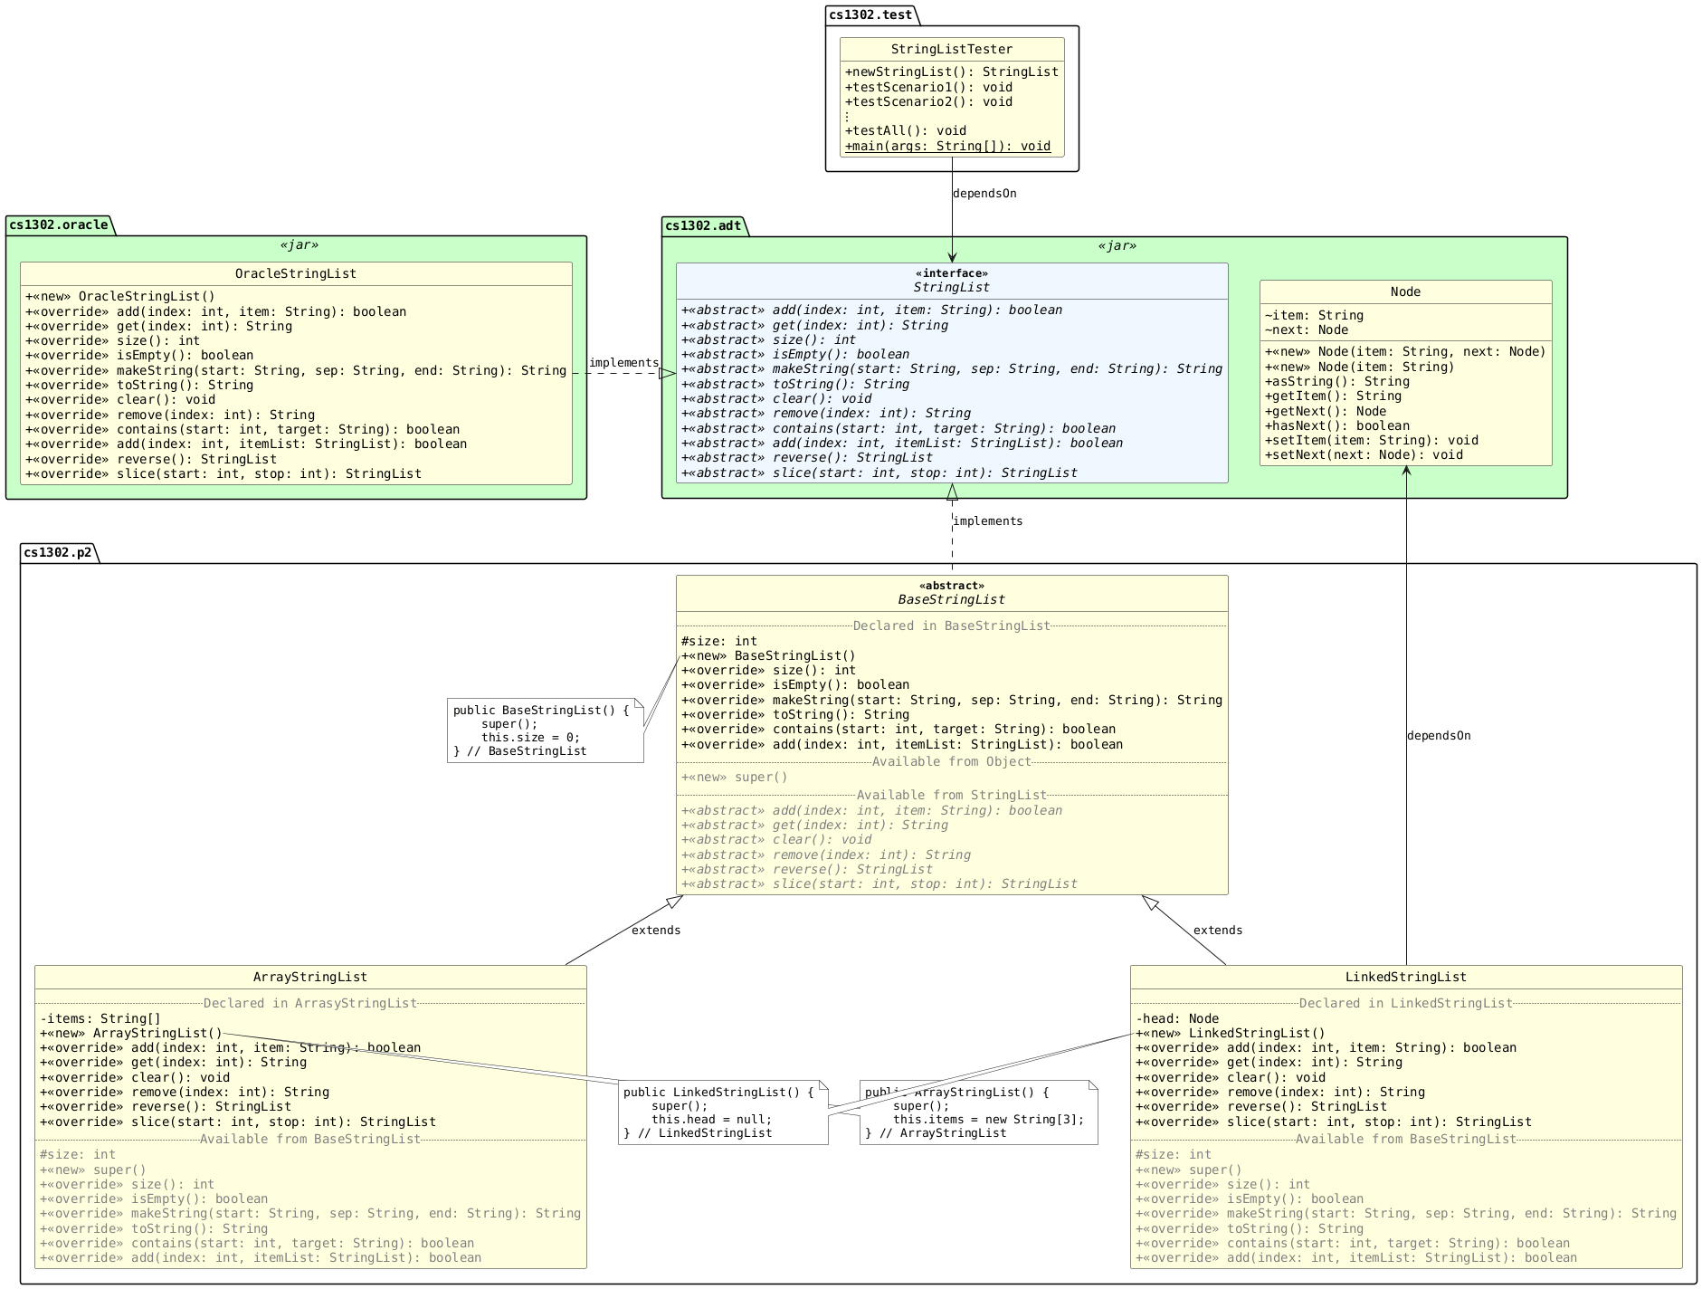Expand the cs1302.p2 package tab

pos(58,550)
